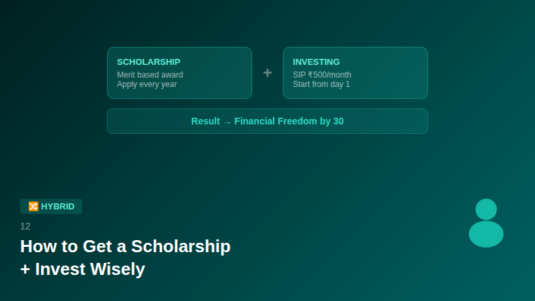Screen dimensions: 535x301
Task: Click the 'Start from day 1' line
Action: (321, 84)
